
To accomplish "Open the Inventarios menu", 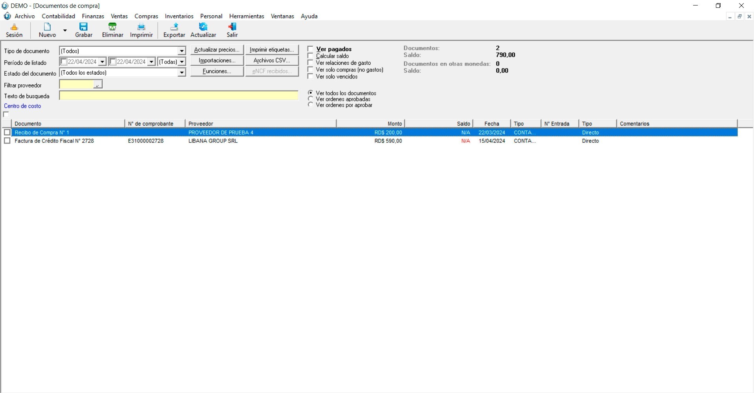I will (179, 16).
